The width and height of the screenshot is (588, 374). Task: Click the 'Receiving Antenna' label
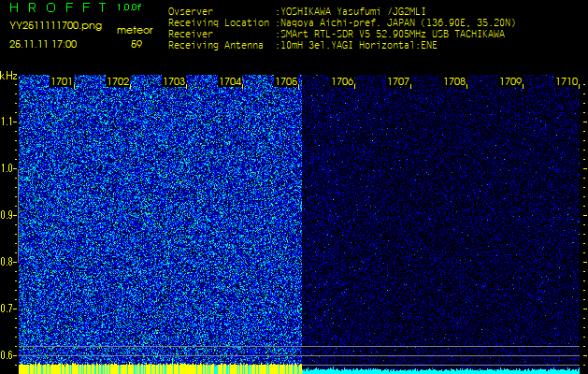click(216, 46)
